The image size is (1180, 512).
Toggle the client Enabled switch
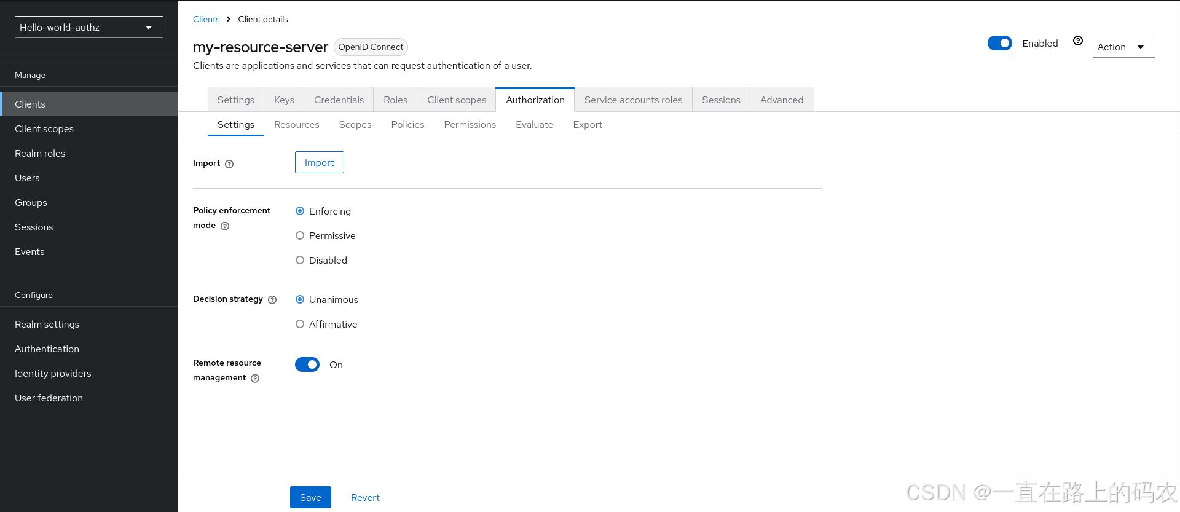click(1000, 43)
